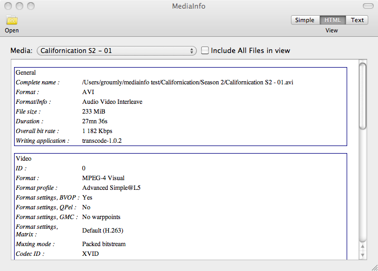Click the vertical scrollbar thumb
This screenshot has height=271, width=378.
click(362, 96)
